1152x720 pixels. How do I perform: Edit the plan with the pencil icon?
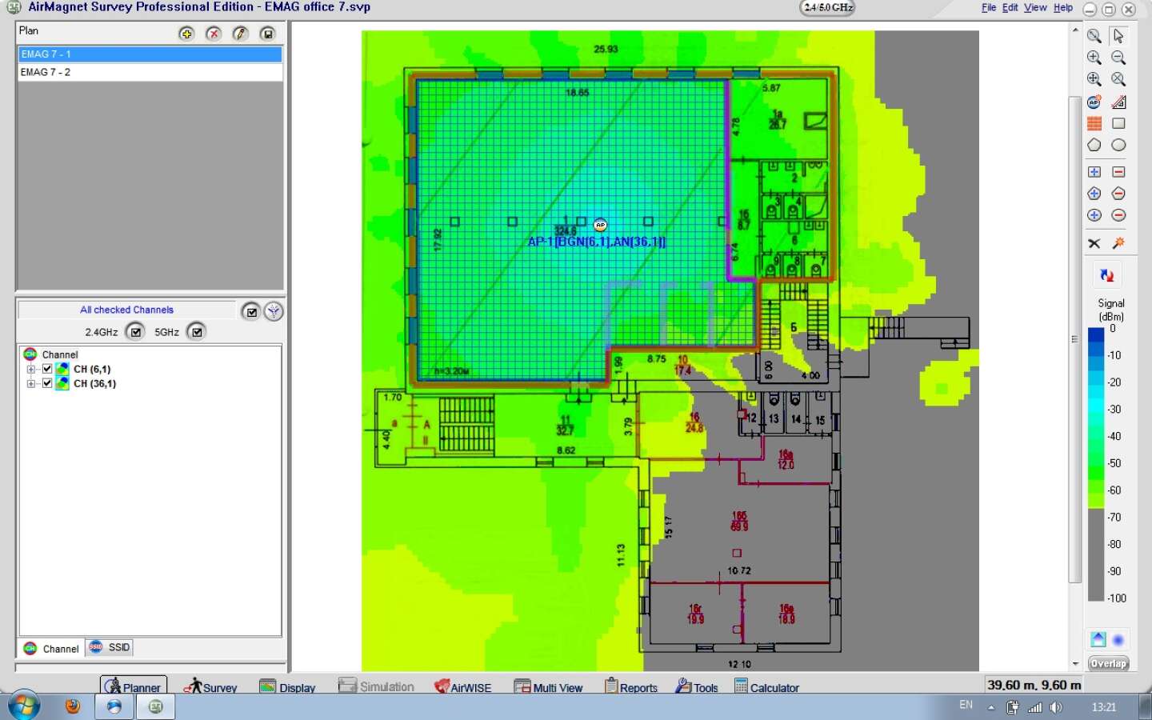click(x=241, y=34)
